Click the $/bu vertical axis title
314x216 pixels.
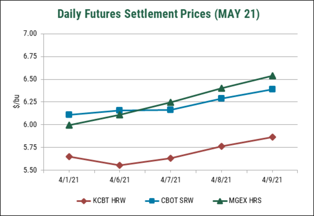pos(16,102)
